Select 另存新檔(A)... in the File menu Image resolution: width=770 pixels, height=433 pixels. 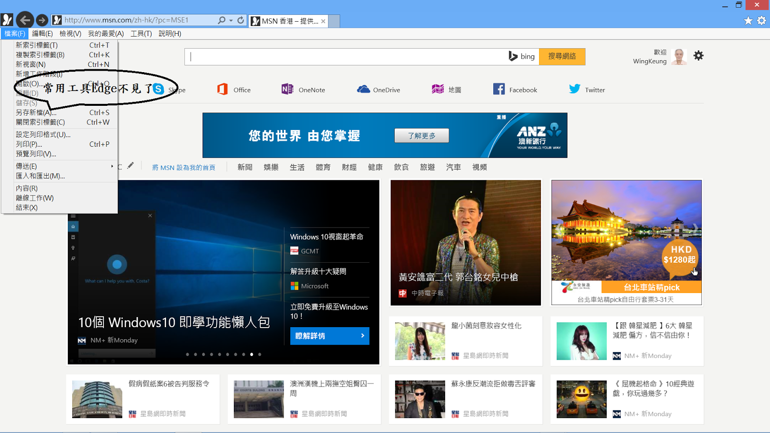pos(60,113)
